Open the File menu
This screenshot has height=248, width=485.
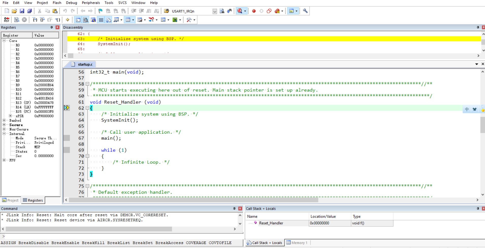pyautogui.click(x=5, y=3)
